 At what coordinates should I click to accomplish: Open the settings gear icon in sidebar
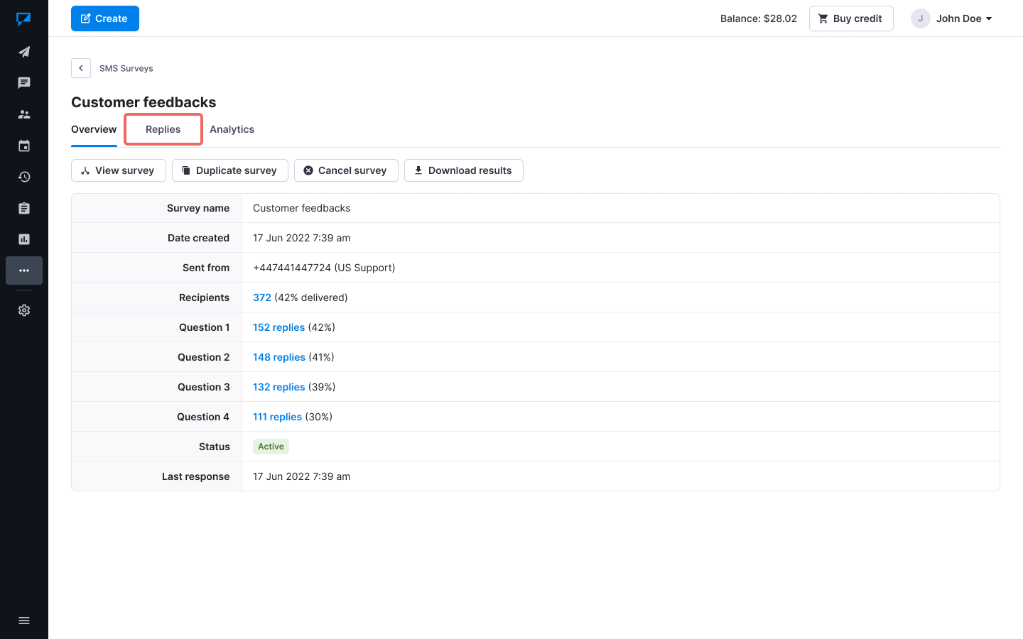tap(24, 310)
